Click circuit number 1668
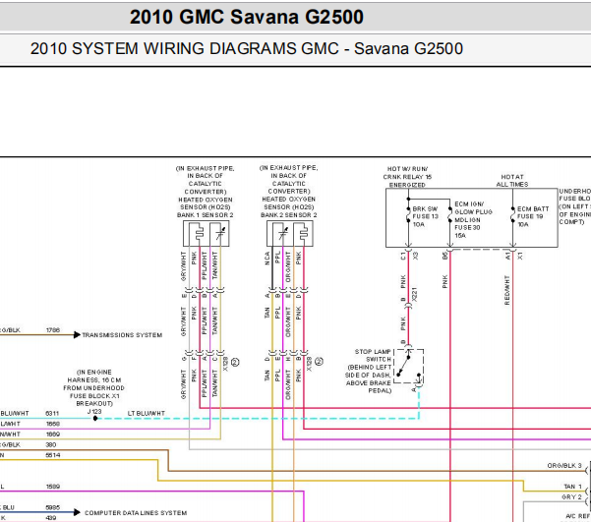Screen dimensions: 591x522 coord(53,424)
